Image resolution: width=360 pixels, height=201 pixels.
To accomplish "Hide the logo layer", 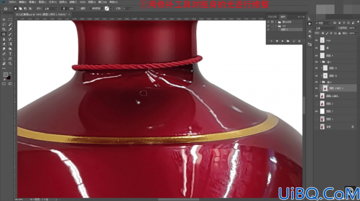I will [317, 40].
